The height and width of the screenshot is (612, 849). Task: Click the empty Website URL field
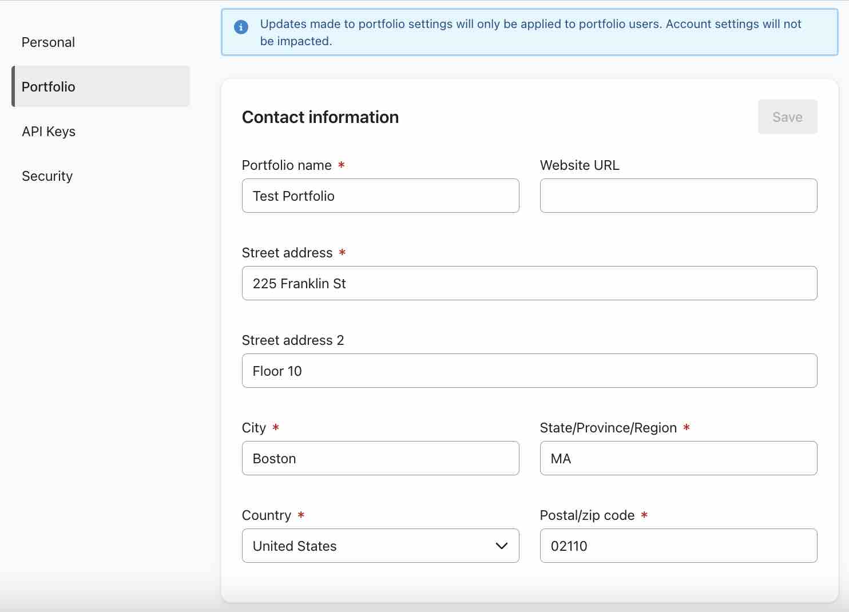[678, 196]
